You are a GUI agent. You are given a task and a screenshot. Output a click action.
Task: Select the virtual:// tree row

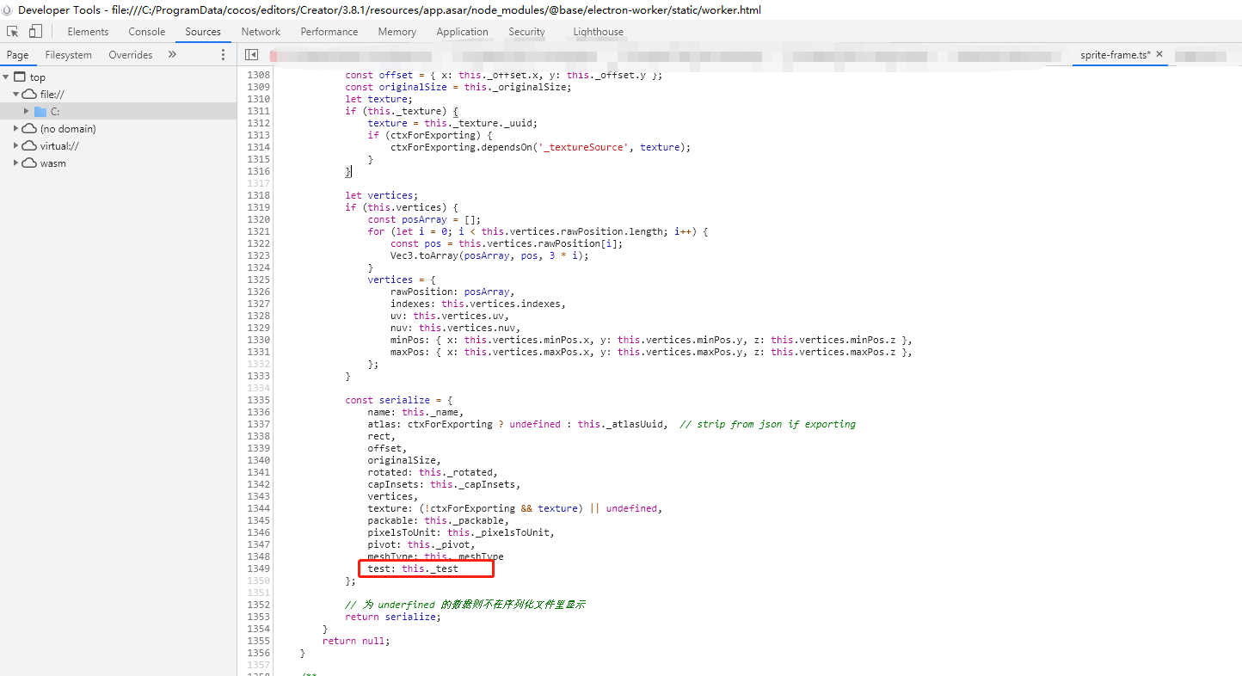118,146
